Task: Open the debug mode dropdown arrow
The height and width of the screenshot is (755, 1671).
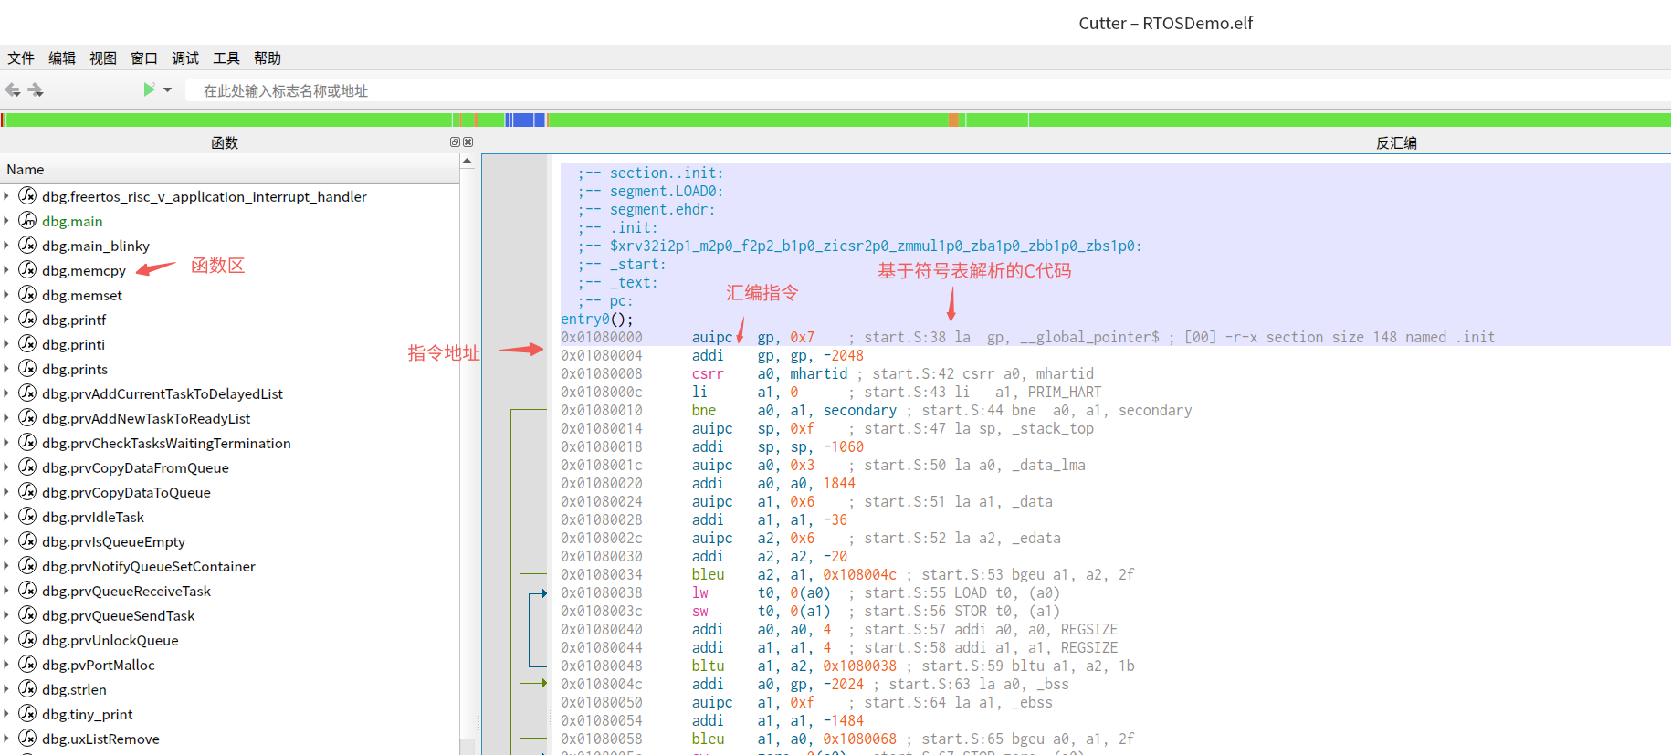Action: [x=168, y=89]
